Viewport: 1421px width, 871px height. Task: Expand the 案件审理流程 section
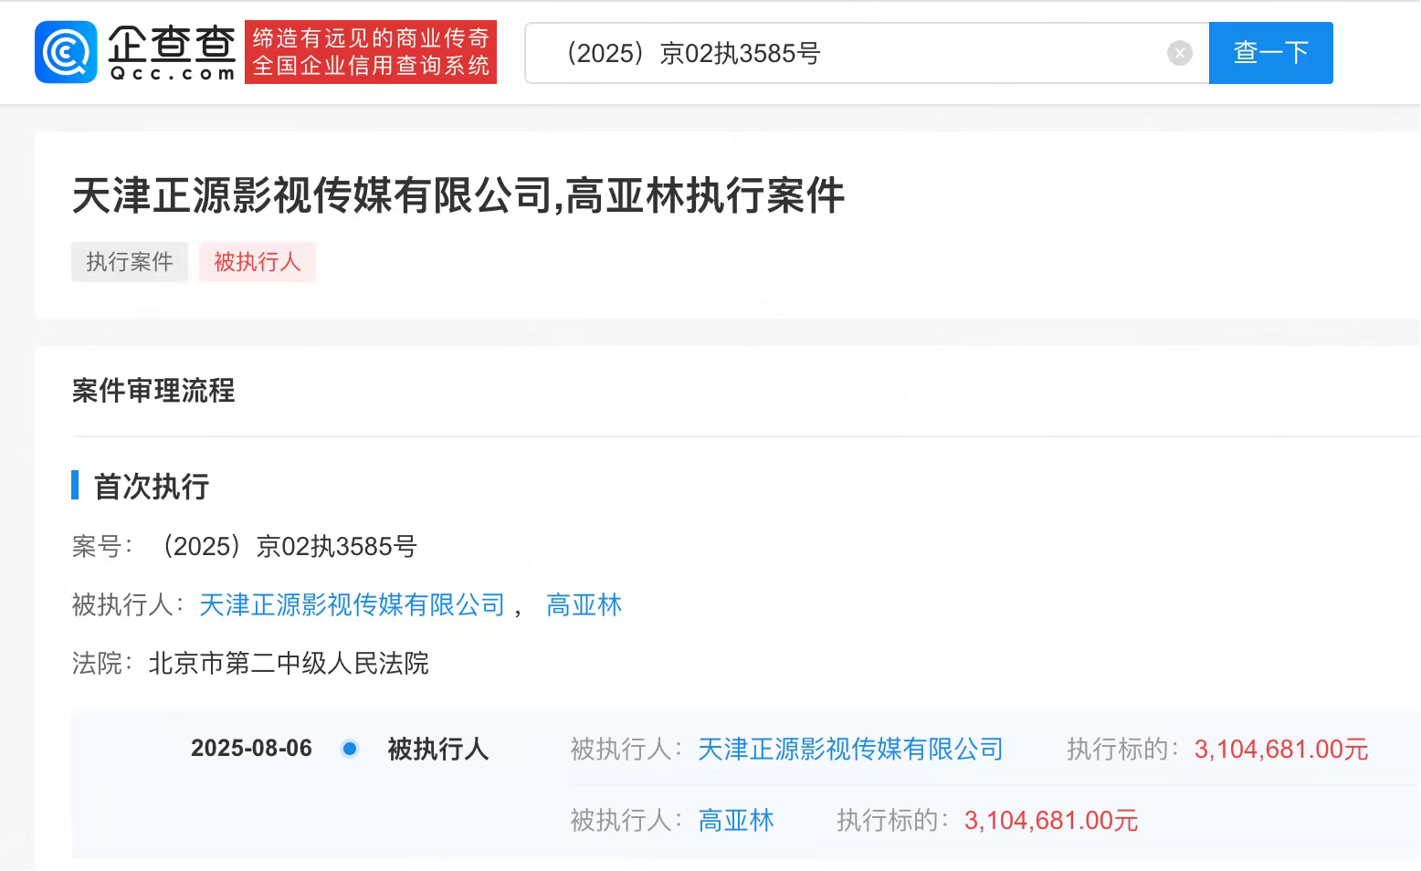click(153, 392)
